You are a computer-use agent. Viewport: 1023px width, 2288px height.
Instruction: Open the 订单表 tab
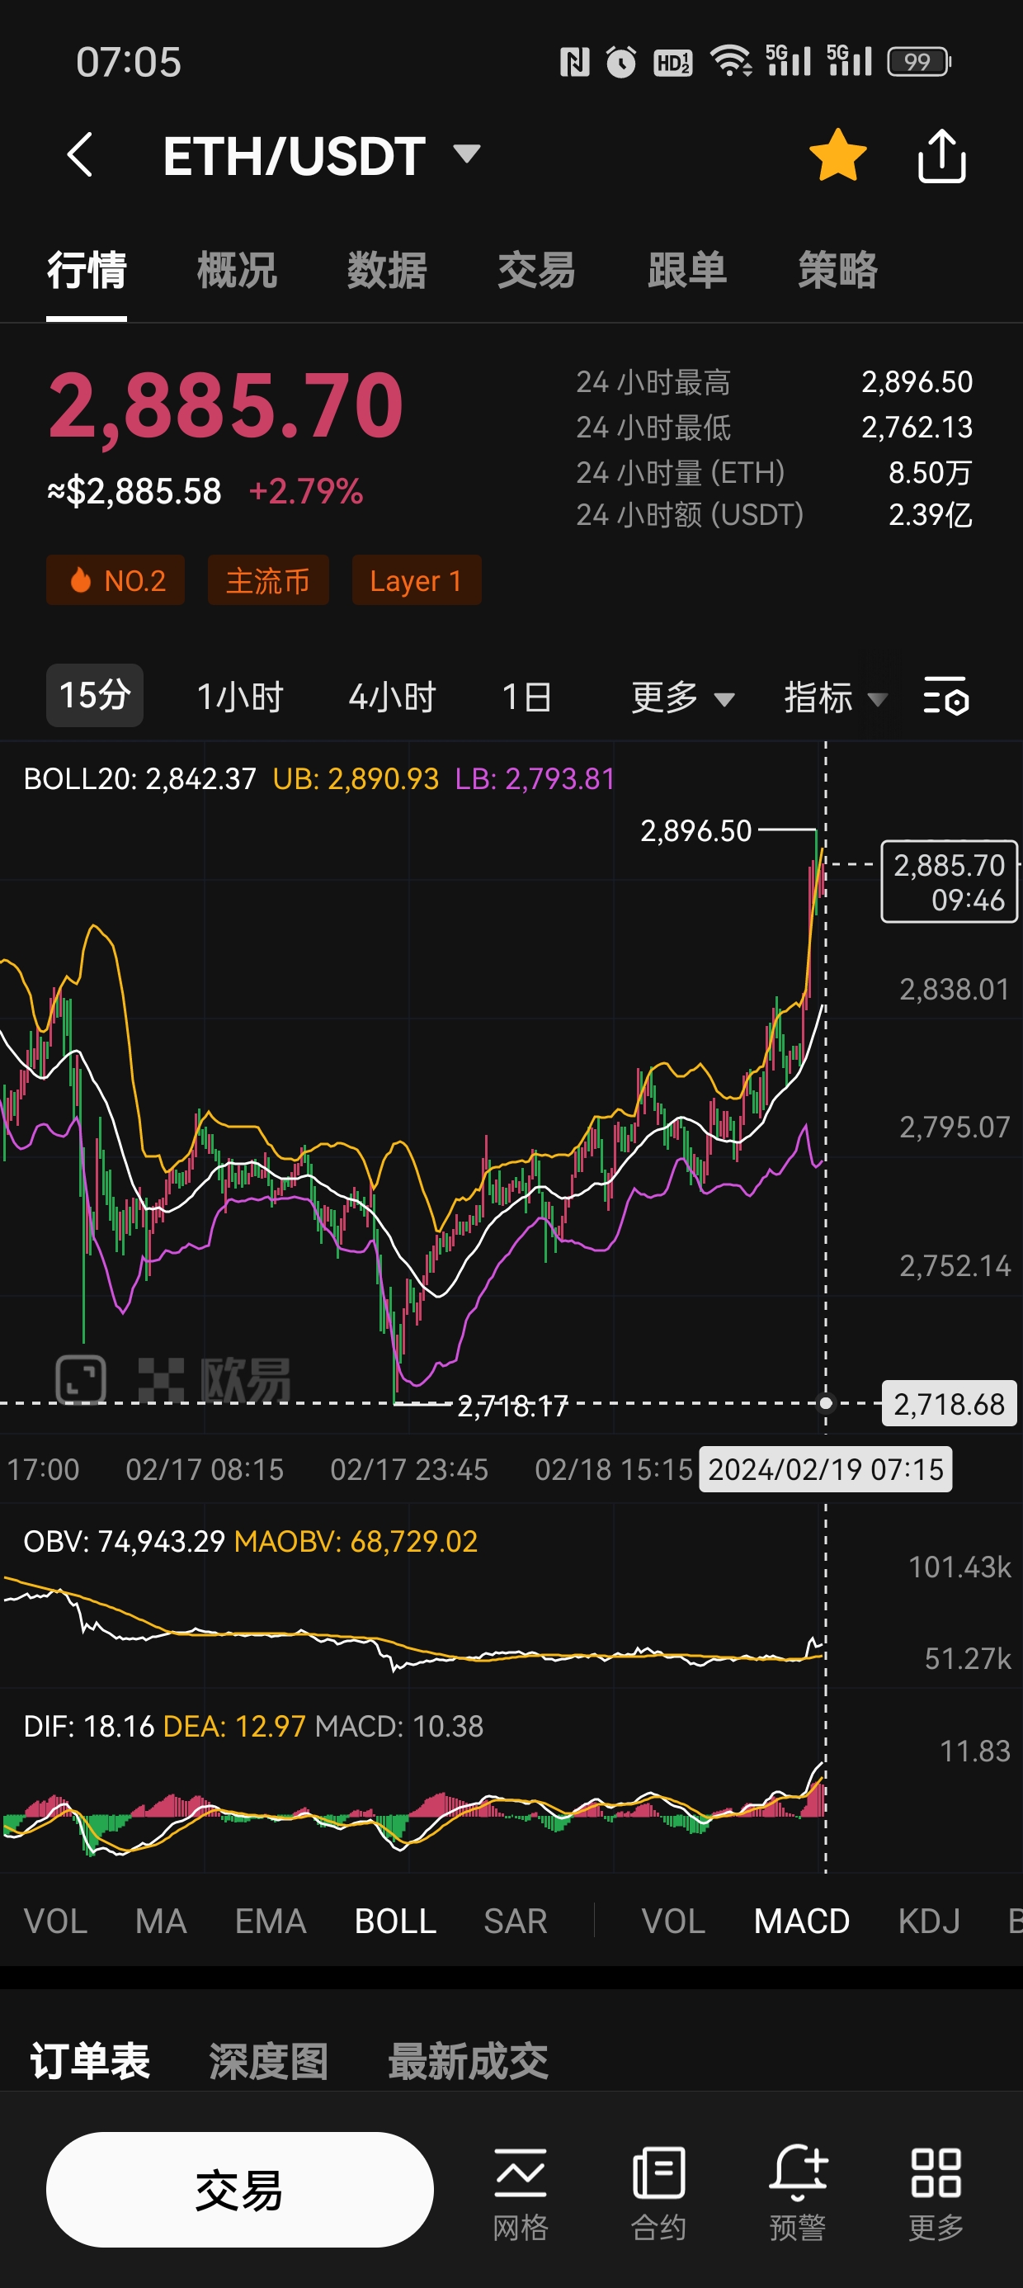[90, 2061]
